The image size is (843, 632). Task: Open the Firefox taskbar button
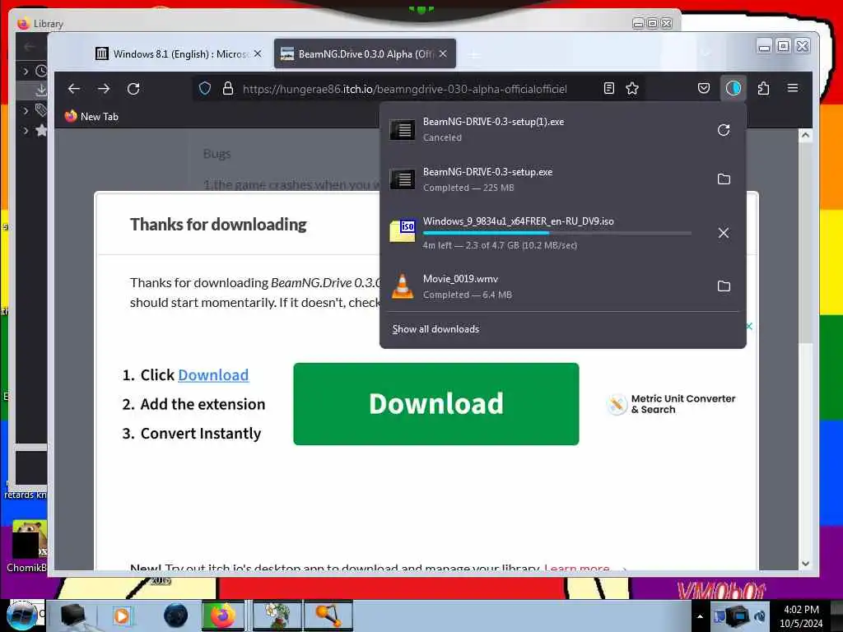(224, 616)
